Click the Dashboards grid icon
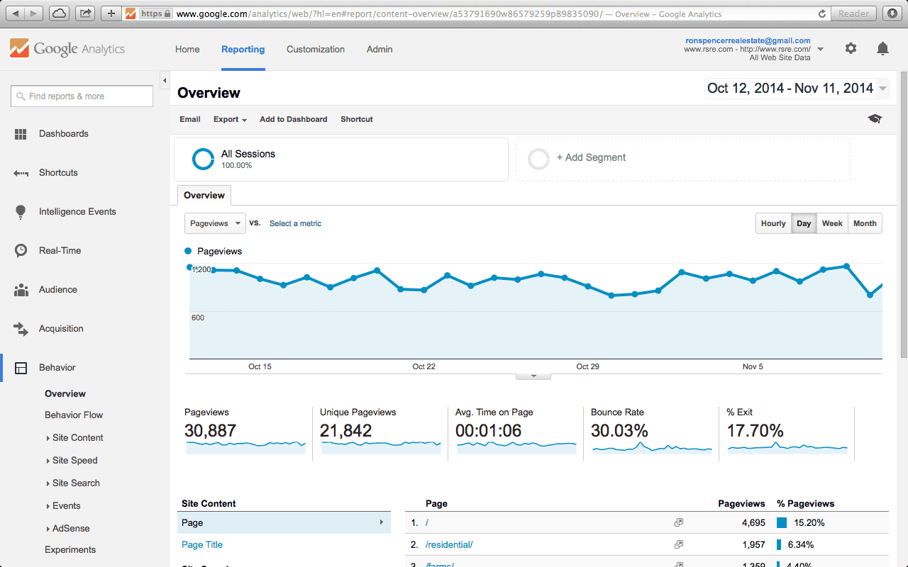 pos(21,134)
